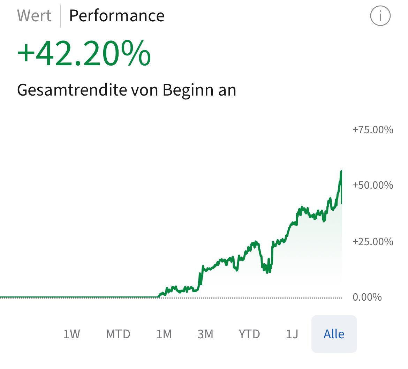Click the +75.00% axis label
The width and height of the screenshot is (408, 369).
372,130
